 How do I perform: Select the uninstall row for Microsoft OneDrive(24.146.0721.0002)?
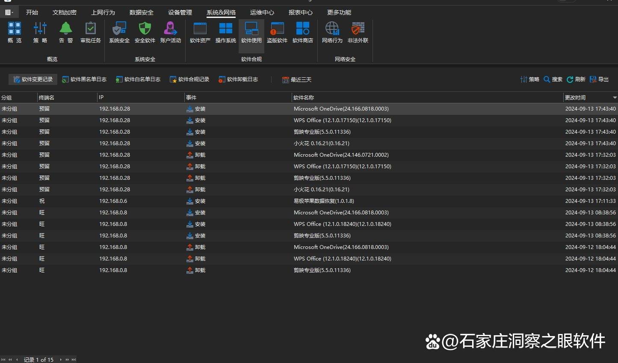coord(309,155)
